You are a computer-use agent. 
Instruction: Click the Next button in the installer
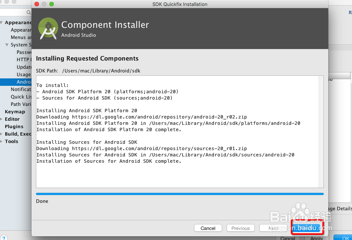pyautogui.click(x=273, y=228)
